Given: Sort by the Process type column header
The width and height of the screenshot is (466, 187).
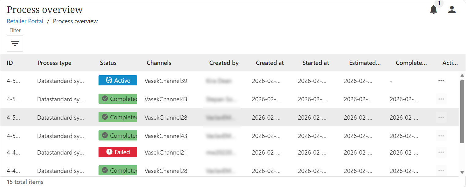Looking at the screenshot, I should (x=54, y=63).
